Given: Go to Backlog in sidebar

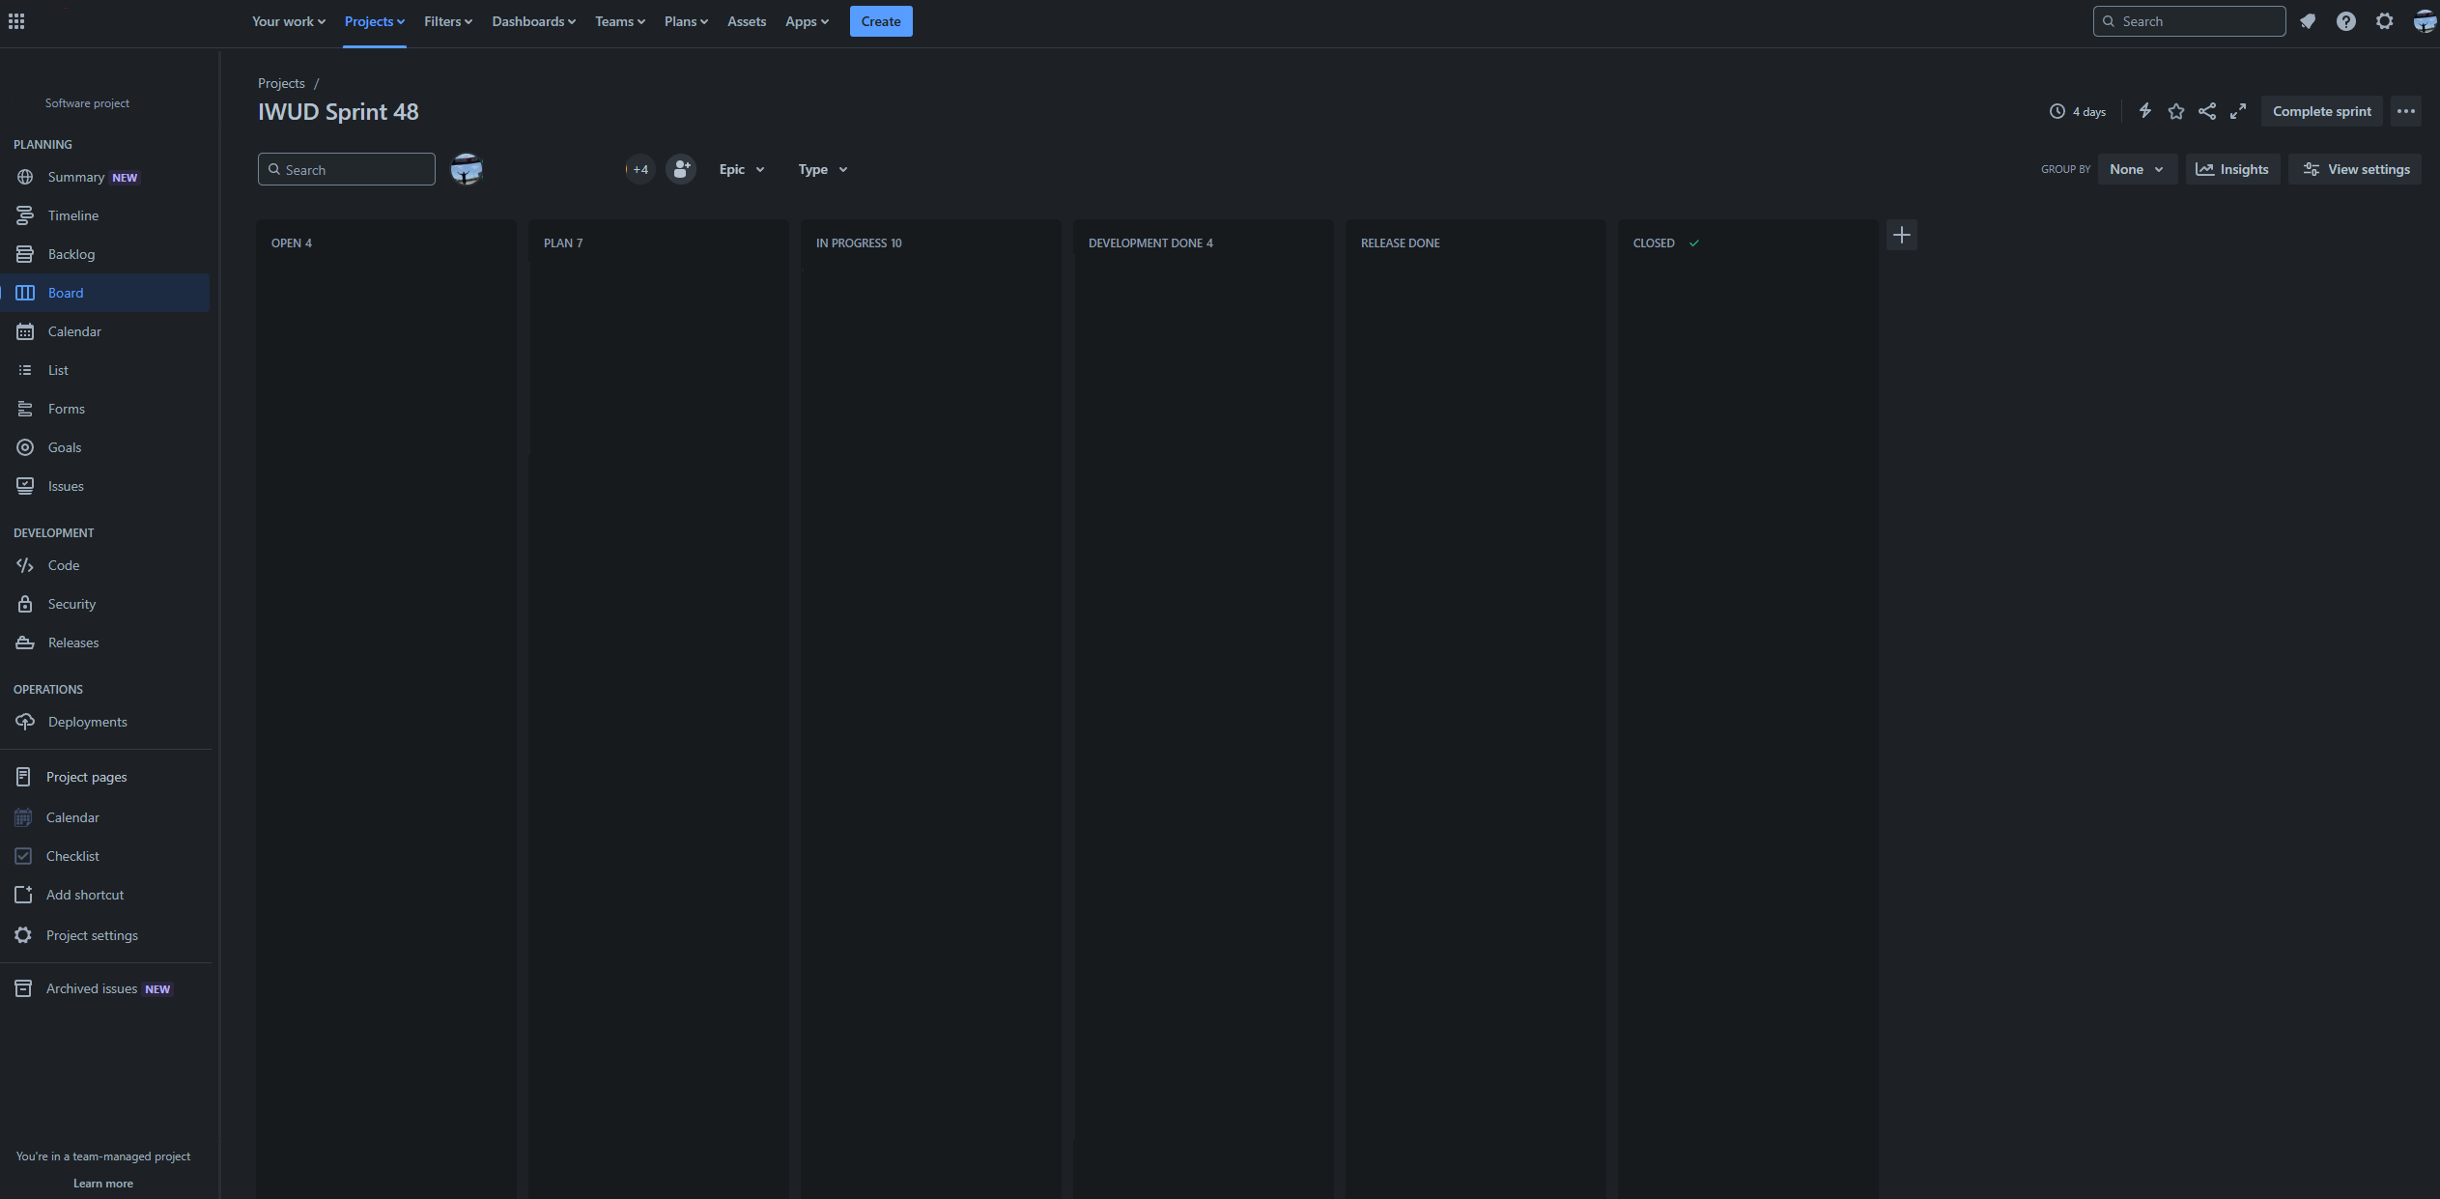Looking at the screenshot, I should [x=71, y=254].
